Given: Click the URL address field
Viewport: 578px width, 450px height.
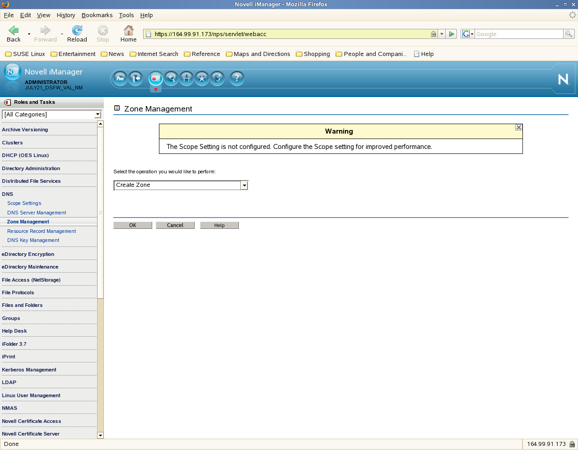Looking at the screenshot, I should click(291, 34).
